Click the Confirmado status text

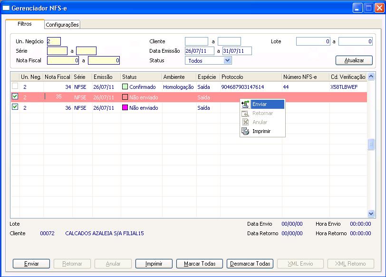coord(143,87)
